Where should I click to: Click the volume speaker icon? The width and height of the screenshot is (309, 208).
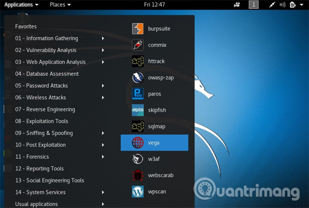[282, 5]
